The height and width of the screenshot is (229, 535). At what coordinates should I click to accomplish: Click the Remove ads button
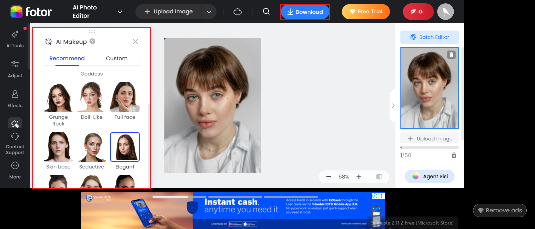coord(500,210)
